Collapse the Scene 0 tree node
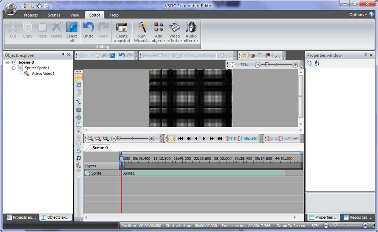This screenshot has width=378, height=232. point(7,63)
